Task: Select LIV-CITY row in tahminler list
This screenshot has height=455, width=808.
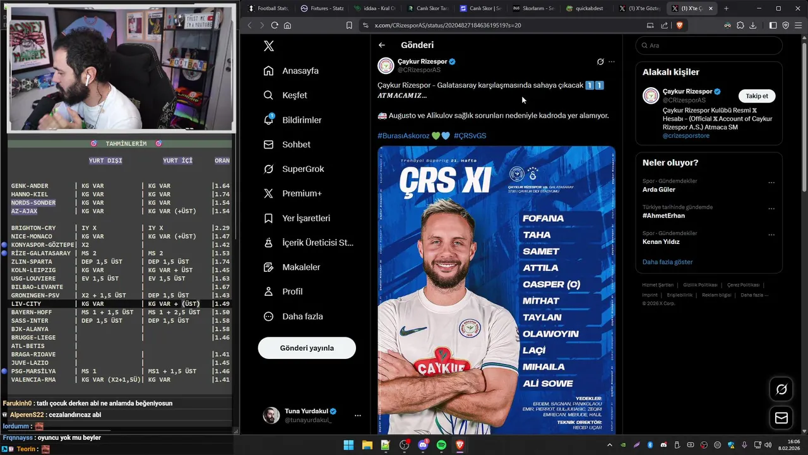Action: point(120,304)
